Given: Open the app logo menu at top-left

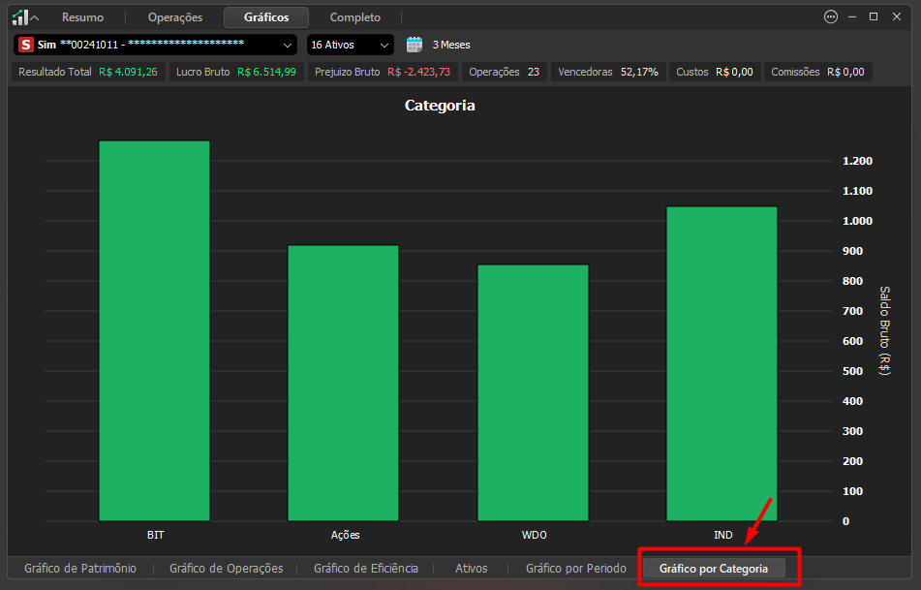Looking at the screenshot, I should tap(24, 17).
